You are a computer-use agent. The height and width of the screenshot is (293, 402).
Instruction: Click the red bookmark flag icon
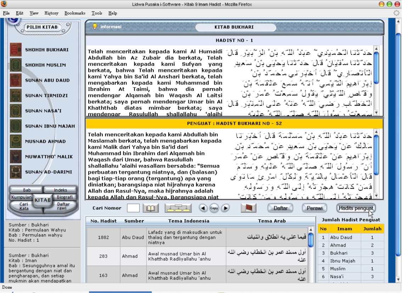coord(249,208)
